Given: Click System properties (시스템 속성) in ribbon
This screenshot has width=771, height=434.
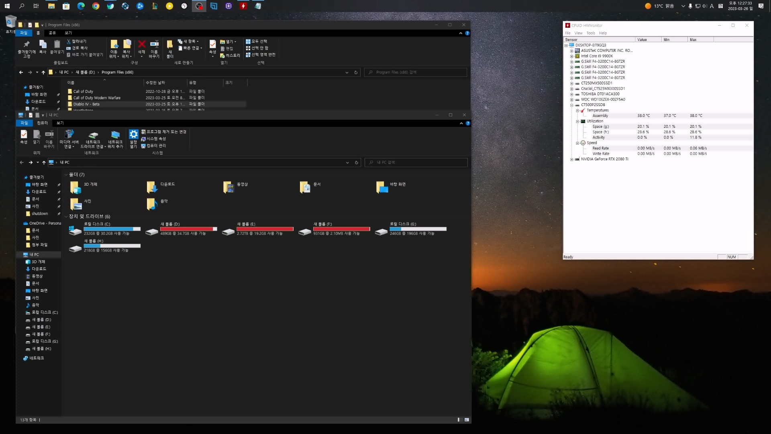Looking at the screenshot, I should (x=153, y=139).
